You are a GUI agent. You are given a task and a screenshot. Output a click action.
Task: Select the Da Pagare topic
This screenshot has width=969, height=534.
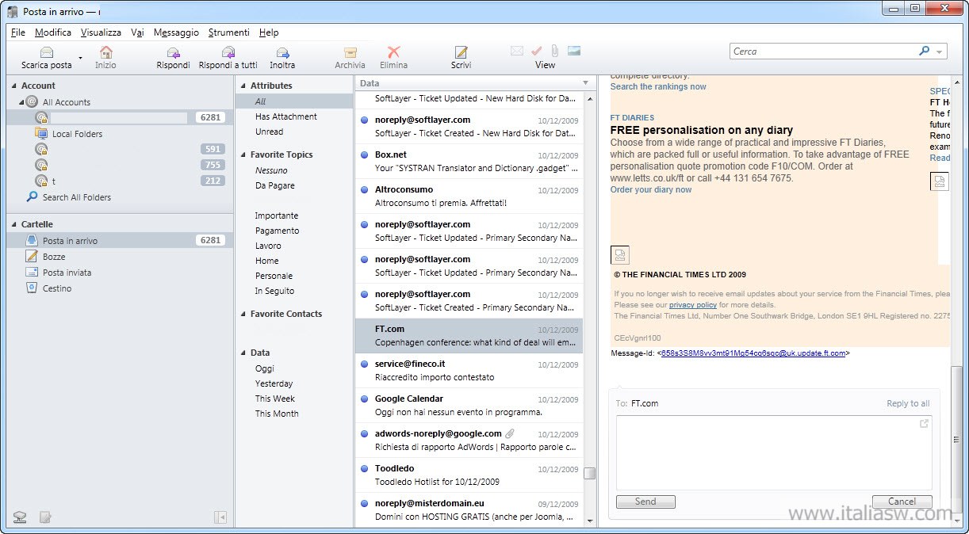[275, 185]
